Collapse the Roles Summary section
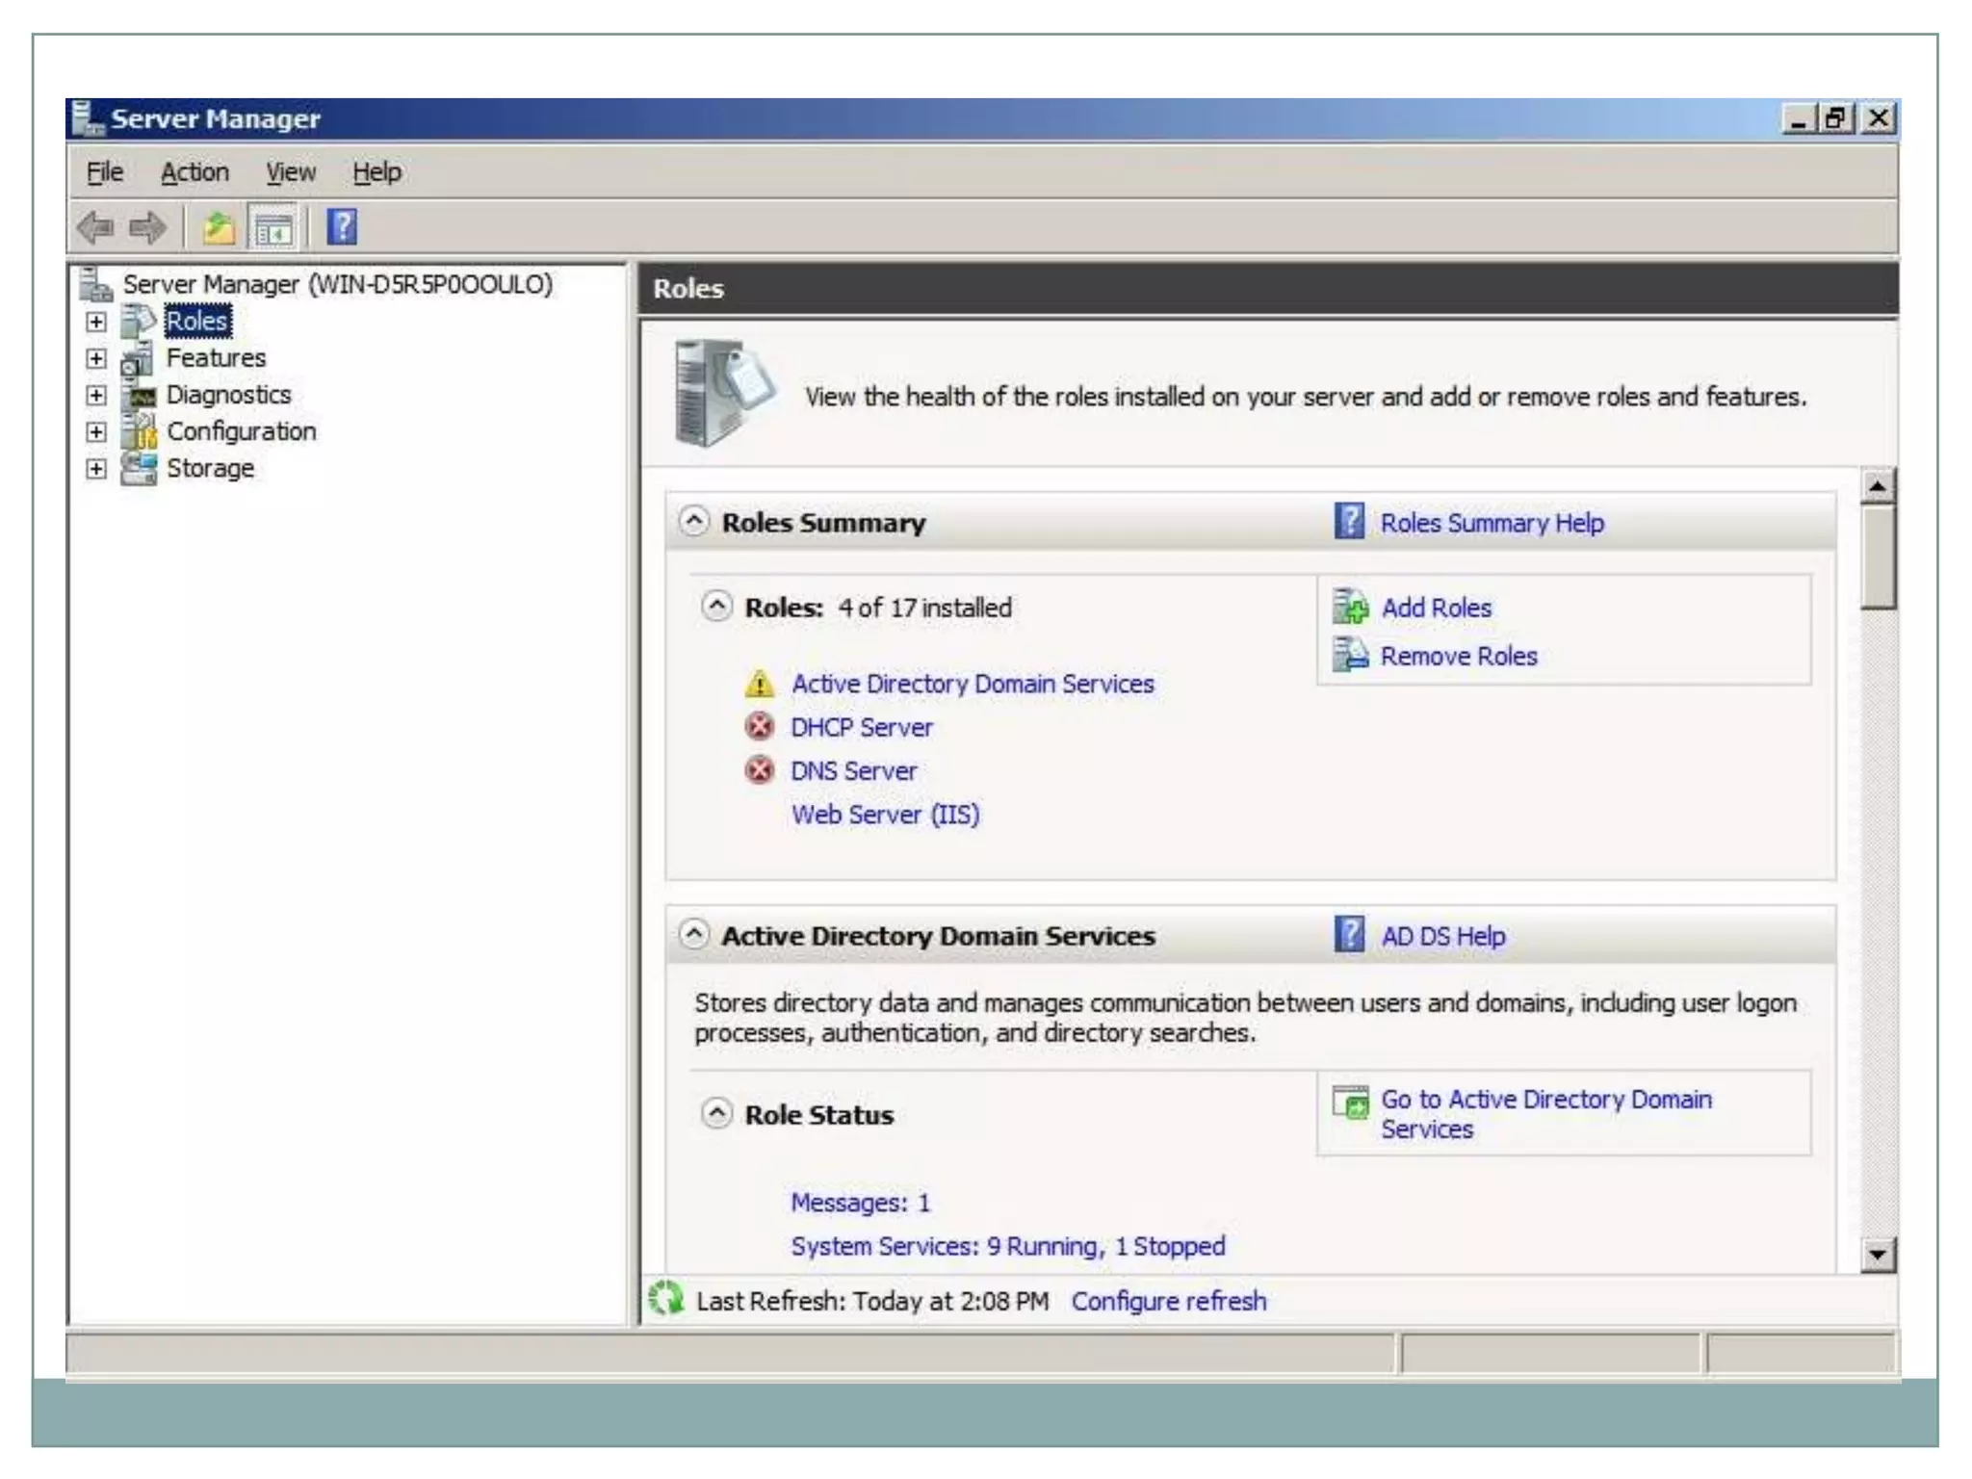Viewport: 1972px width, 1479px height. (x=693, y=521)
